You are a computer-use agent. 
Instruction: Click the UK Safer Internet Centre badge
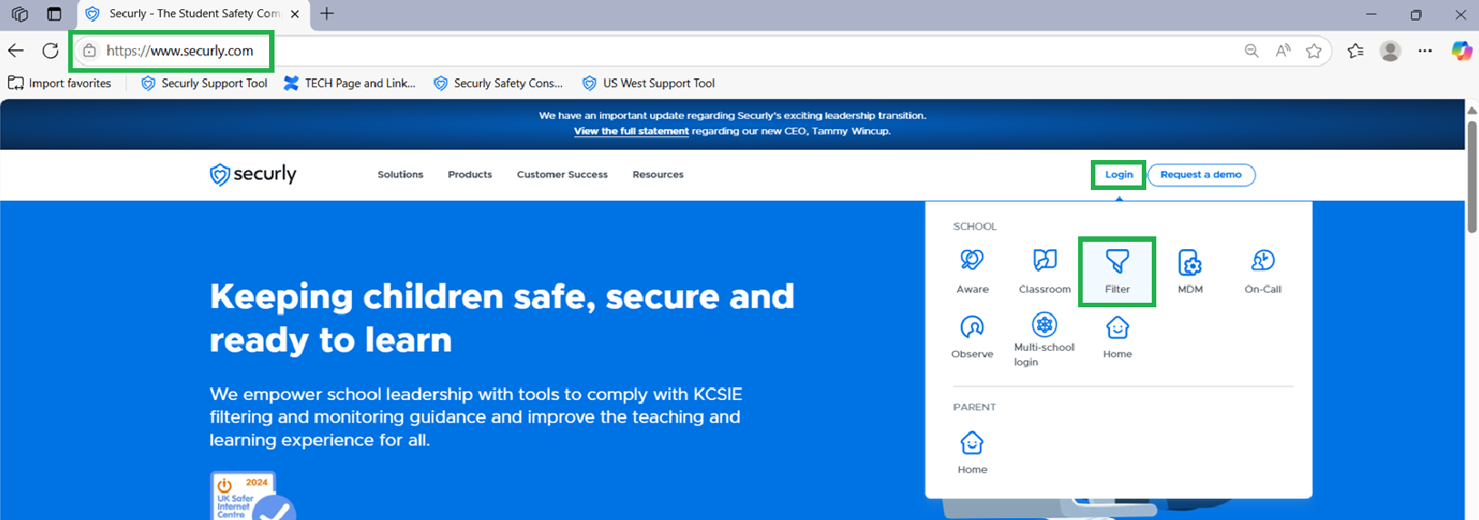[x=253, y=496]
